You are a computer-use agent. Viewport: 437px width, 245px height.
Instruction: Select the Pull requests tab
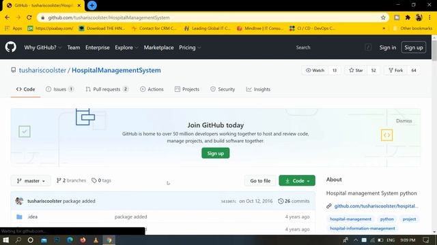tap(107, 89)
